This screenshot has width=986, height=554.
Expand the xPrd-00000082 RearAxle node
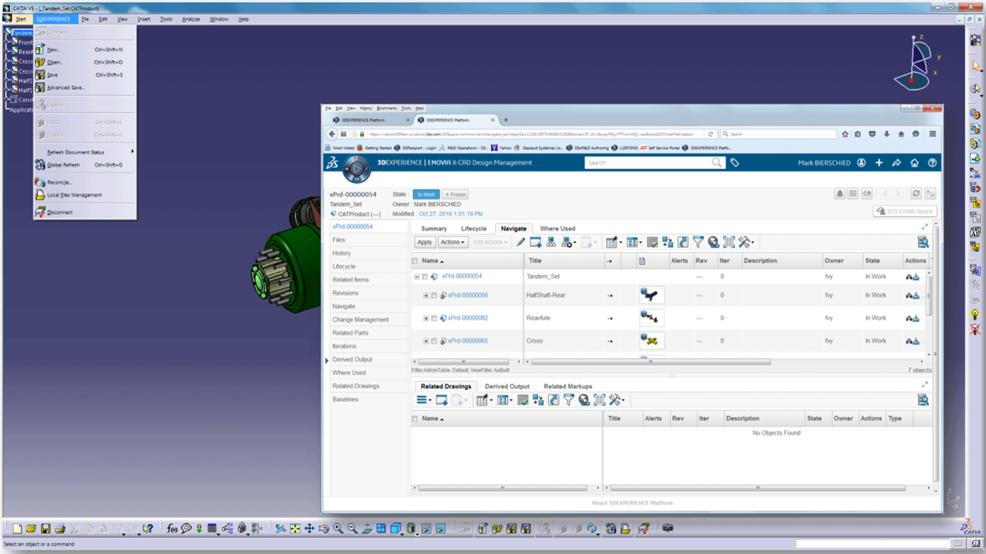[426, 318]
